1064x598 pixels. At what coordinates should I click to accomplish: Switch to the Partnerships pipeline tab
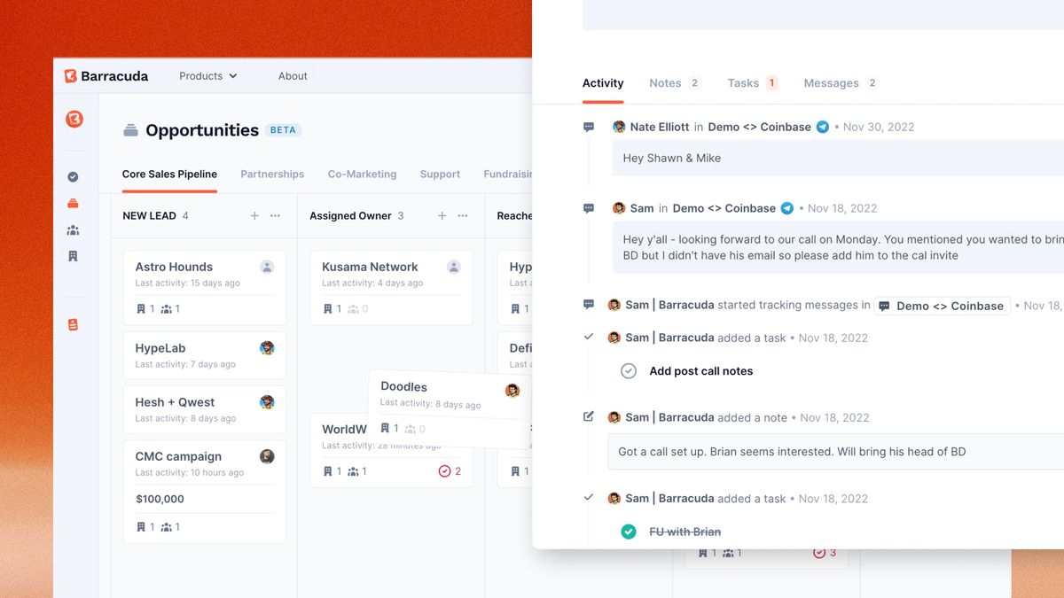(x=272, y=175)
